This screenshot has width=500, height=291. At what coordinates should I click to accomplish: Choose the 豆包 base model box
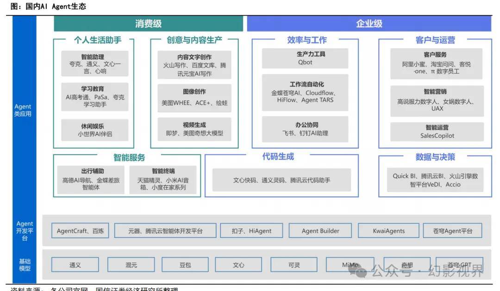click(185, 265)
